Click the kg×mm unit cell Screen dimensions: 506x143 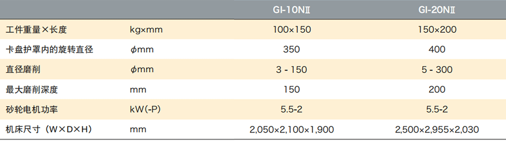[x=146, y=30]
